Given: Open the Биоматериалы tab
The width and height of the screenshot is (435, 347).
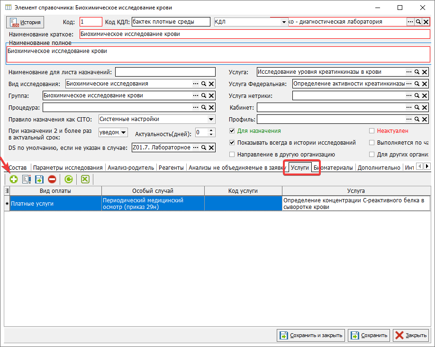Looking at the screenshot, I should [x=333, y=168].
